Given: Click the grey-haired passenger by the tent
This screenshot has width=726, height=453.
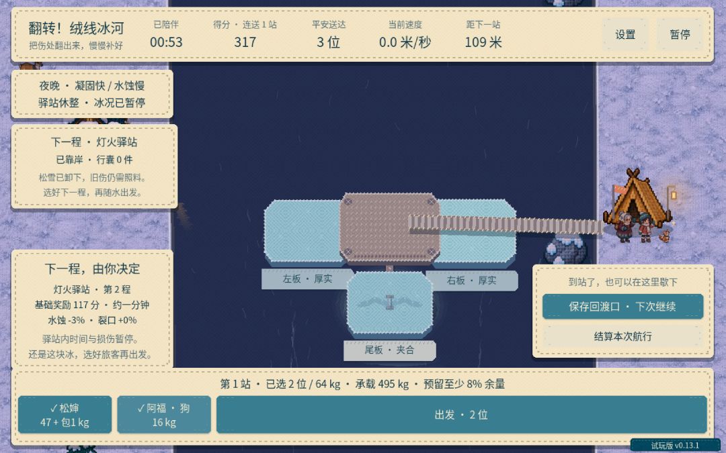Looking at the screenshot, I should [x=625, y=228].
